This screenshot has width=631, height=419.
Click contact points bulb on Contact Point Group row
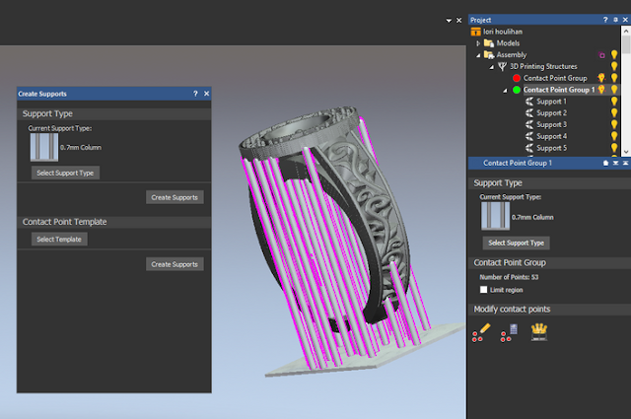pyautogui.click(x=601, y=78)
